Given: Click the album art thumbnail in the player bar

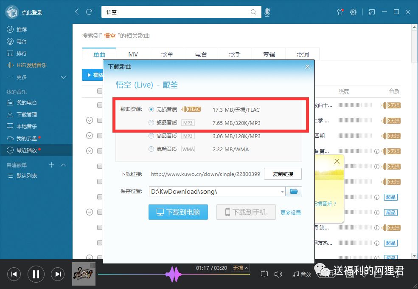Looking at the screenshot, I should click(x=84, y=274).
